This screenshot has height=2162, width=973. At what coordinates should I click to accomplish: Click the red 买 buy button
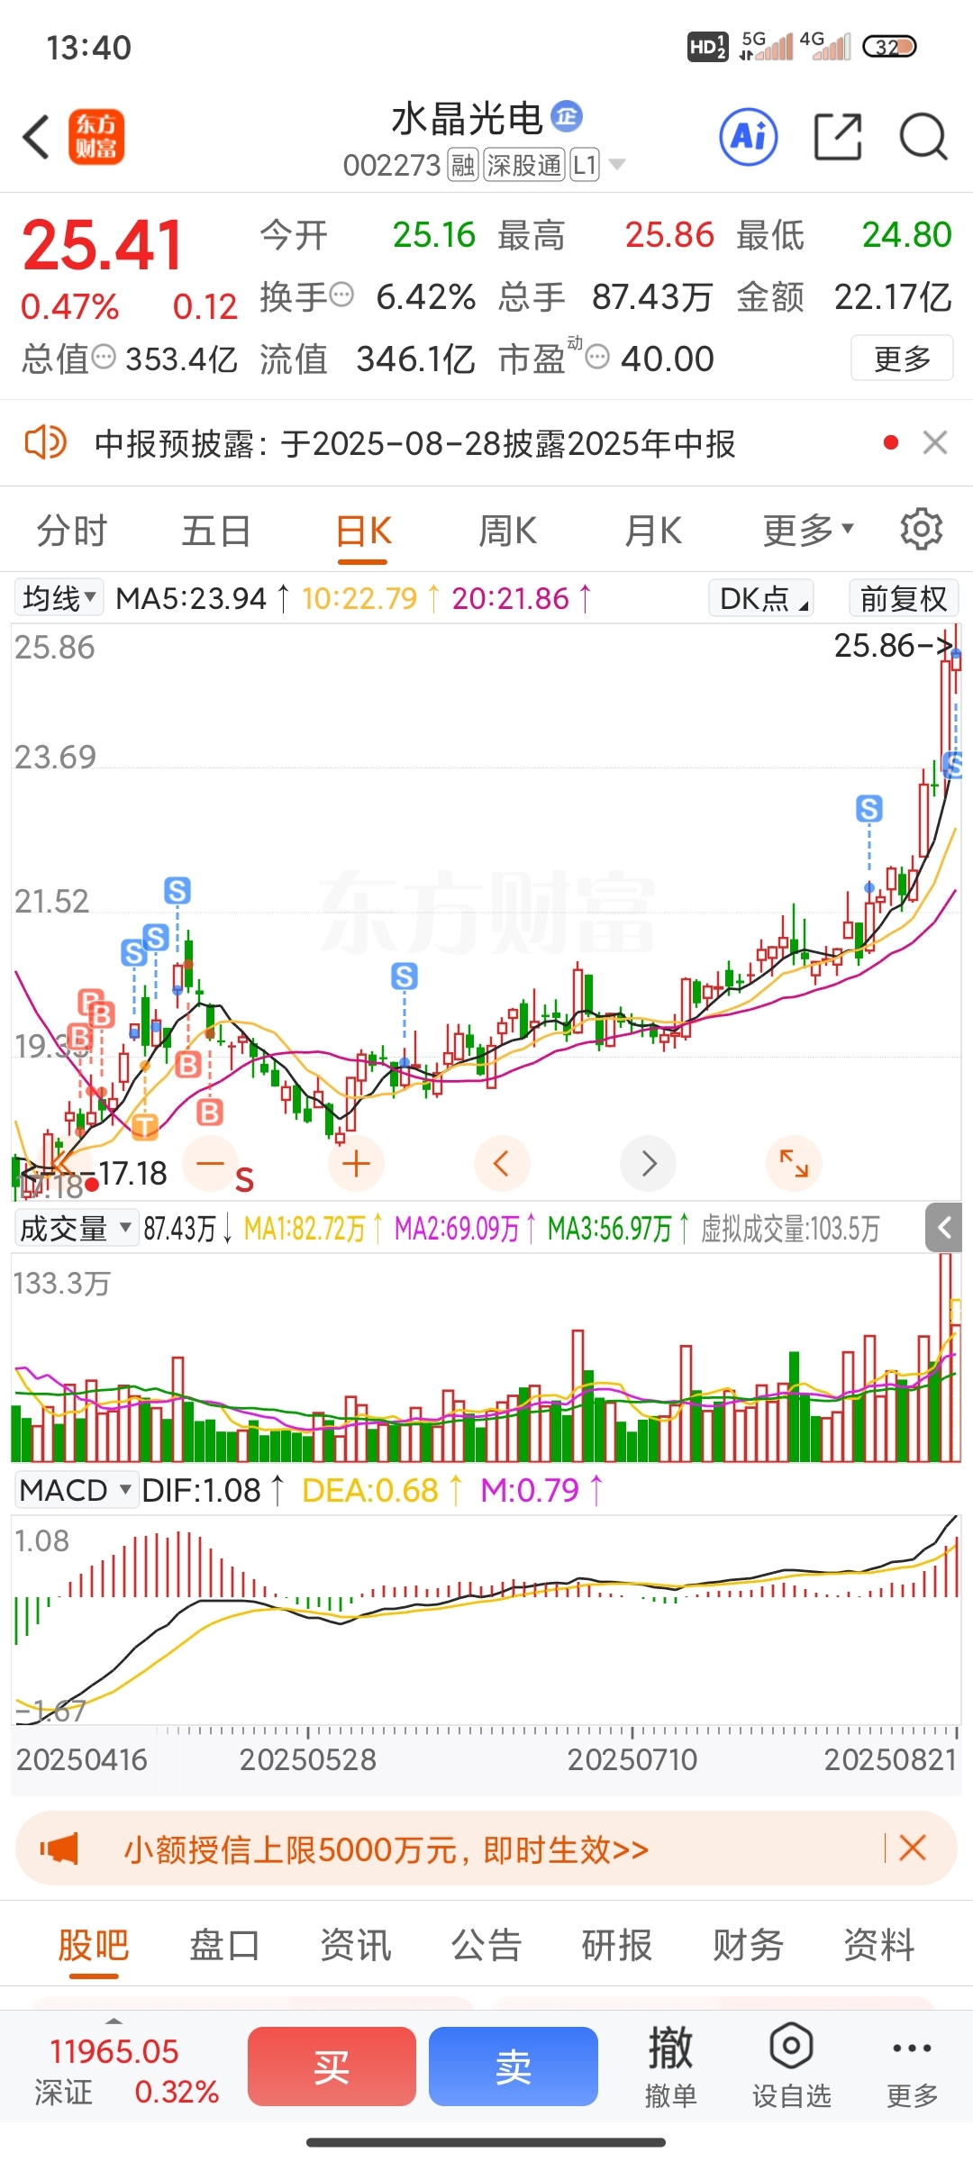point(332,2067)
